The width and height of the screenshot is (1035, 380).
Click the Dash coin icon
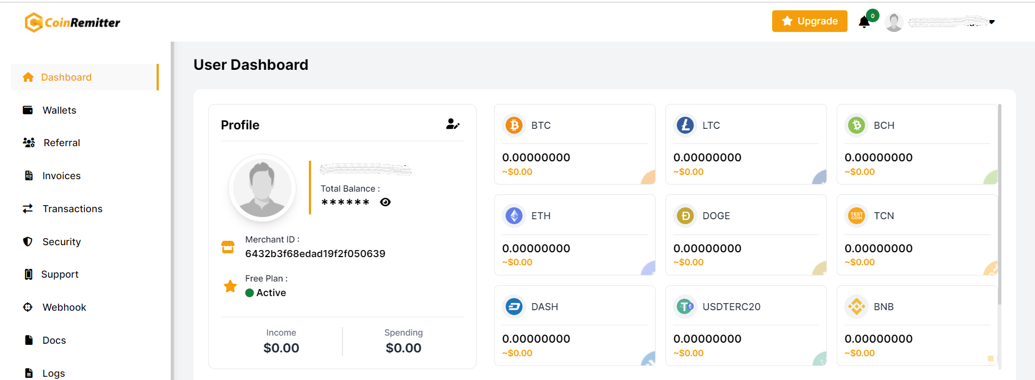pyautogui.click(x=514, y=307)
